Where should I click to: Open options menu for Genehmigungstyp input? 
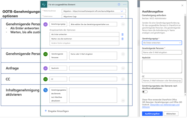(123, 24)
